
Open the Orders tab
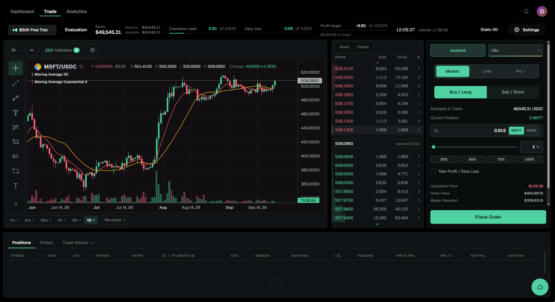coord(47,243)
